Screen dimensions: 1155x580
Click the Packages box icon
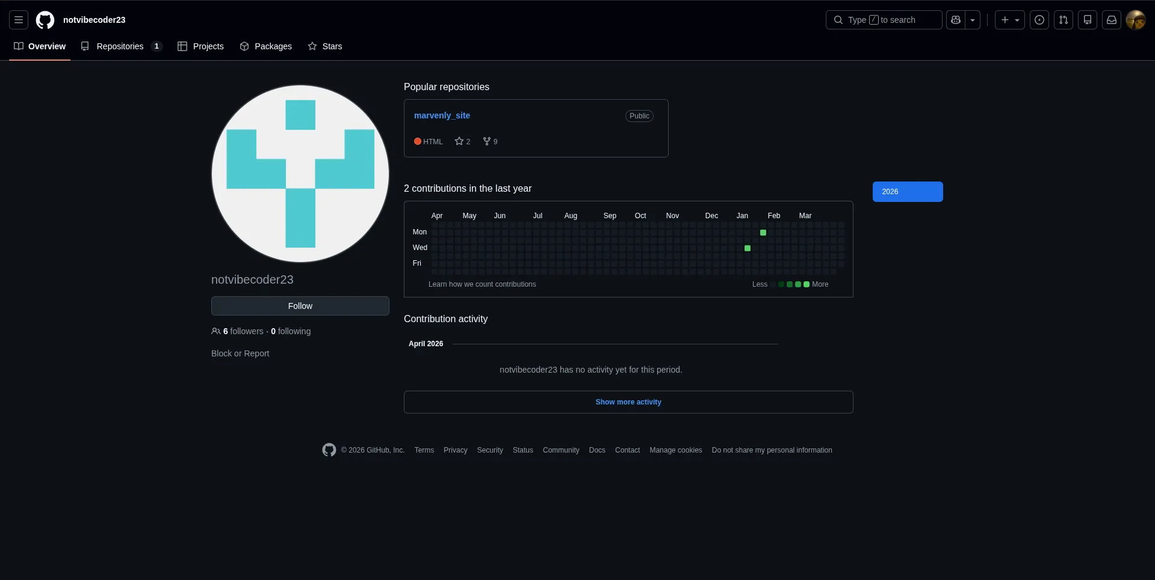(x=244, y=46)
